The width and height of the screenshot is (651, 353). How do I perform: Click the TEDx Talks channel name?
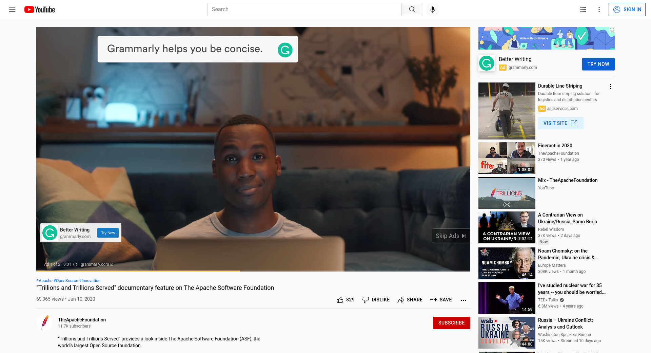[548, 300]
